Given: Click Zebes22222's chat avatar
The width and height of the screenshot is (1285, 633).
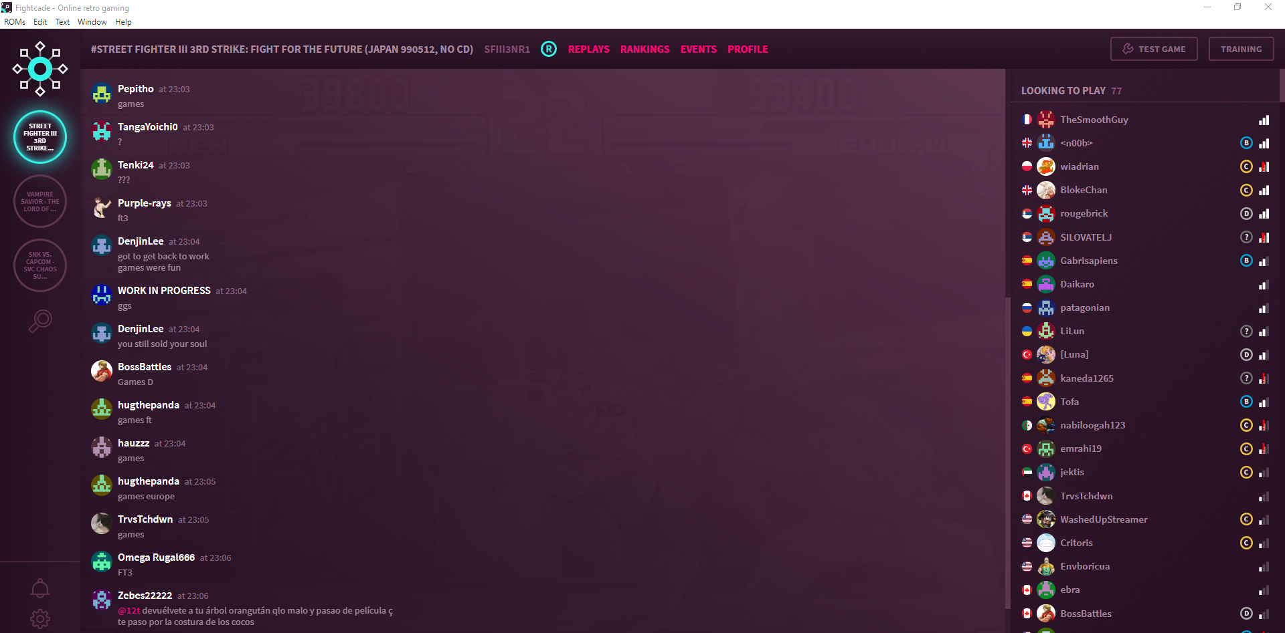Looking at the screenshot, I should 102,600.
